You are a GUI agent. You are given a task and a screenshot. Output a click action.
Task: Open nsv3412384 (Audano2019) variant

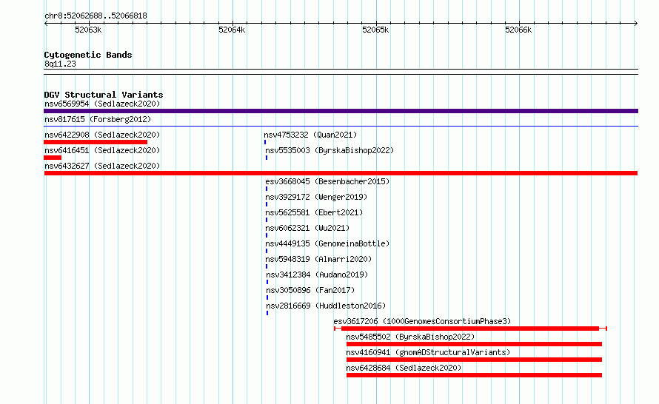tap(317, 275)
